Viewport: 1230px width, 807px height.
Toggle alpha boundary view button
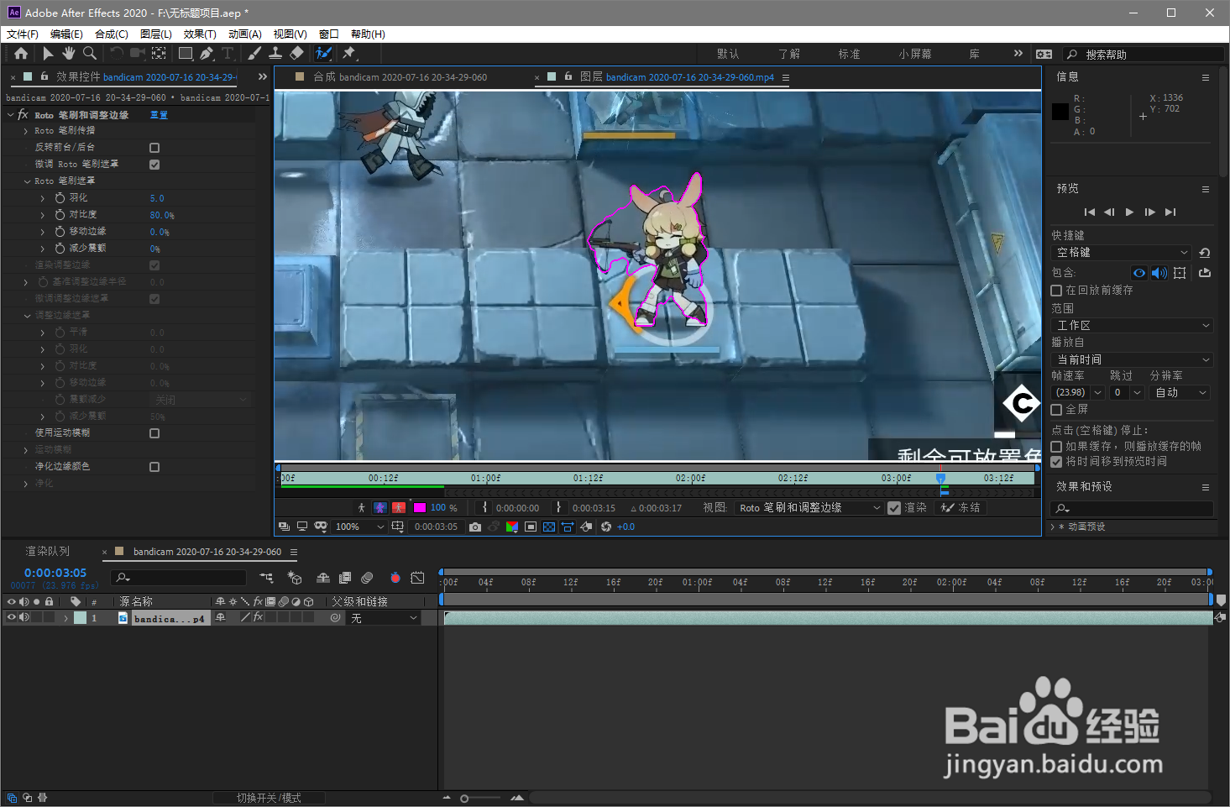pos(380,507)
